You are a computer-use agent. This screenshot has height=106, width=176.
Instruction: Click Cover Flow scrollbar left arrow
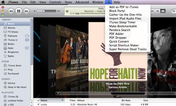pos(58,93)
